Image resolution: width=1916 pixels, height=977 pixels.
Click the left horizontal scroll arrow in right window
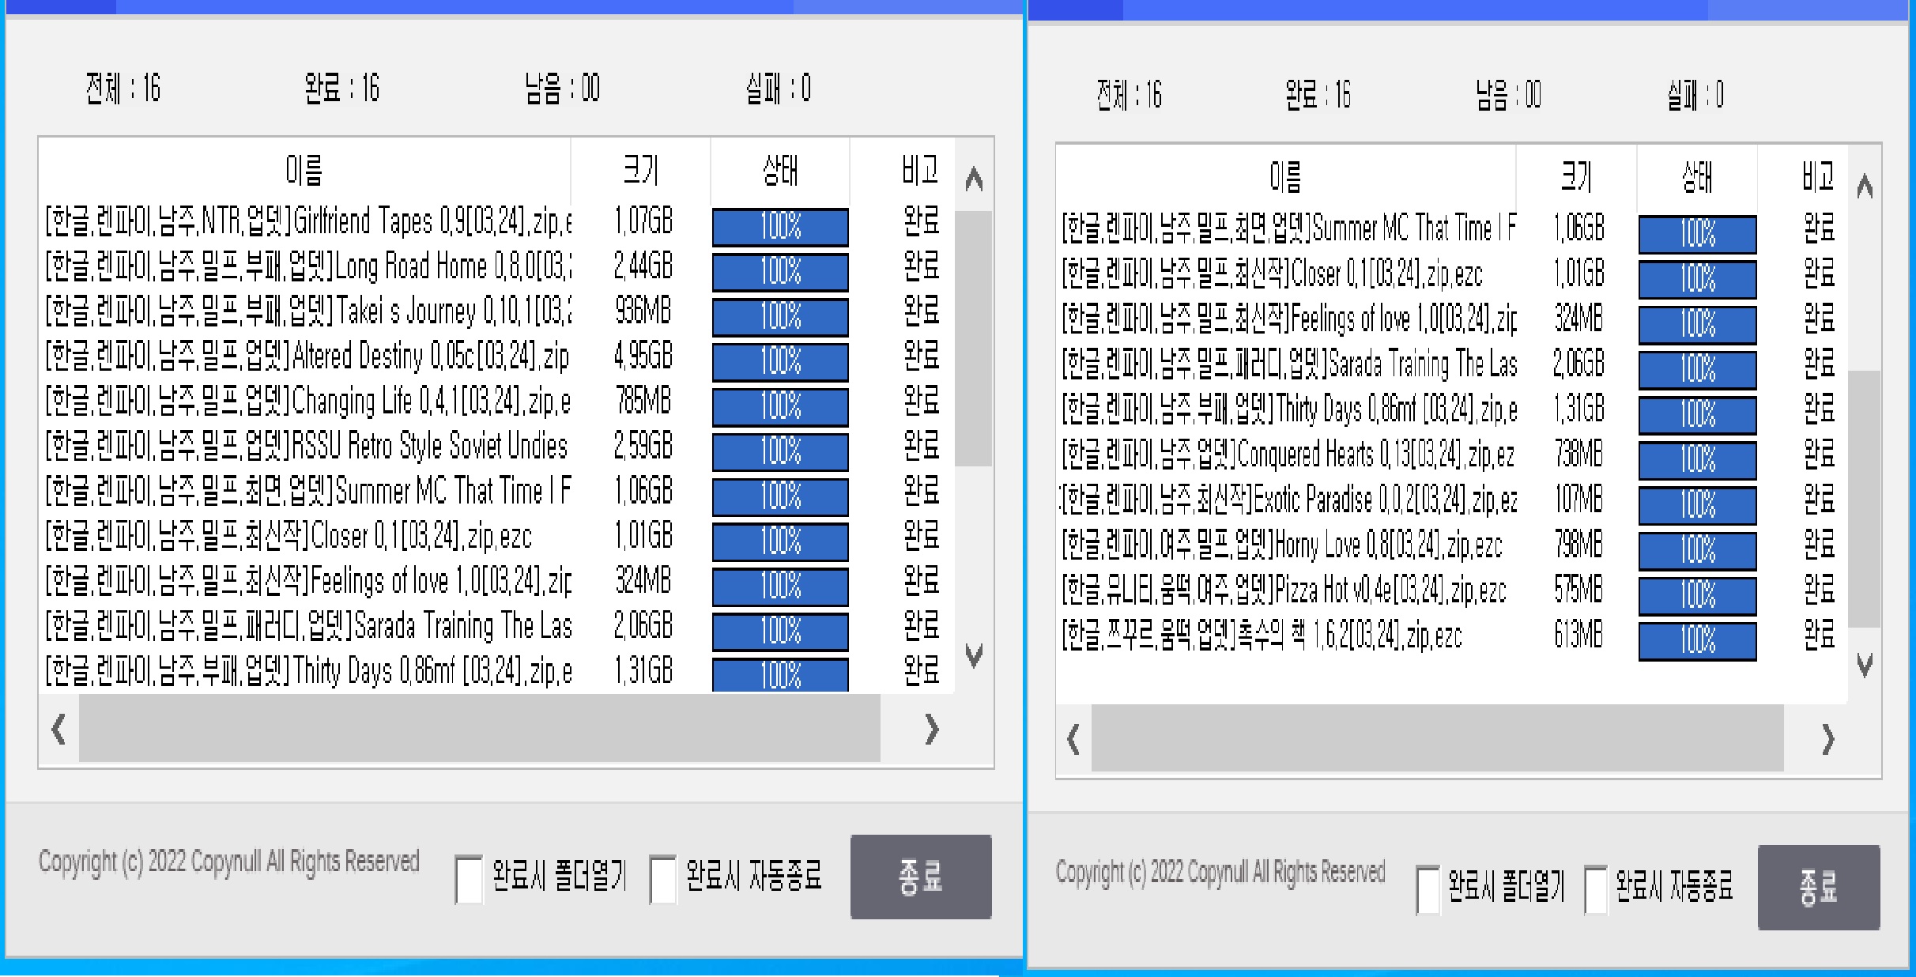click(x=1071, y=739)
